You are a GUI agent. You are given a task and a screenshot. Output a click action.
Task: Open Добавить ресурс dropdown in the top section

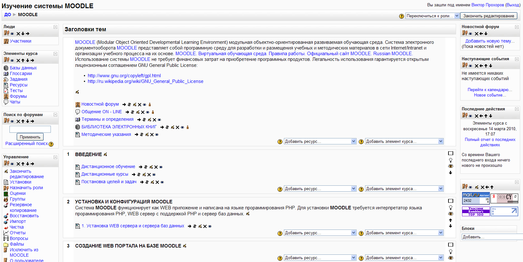[320, 141]
